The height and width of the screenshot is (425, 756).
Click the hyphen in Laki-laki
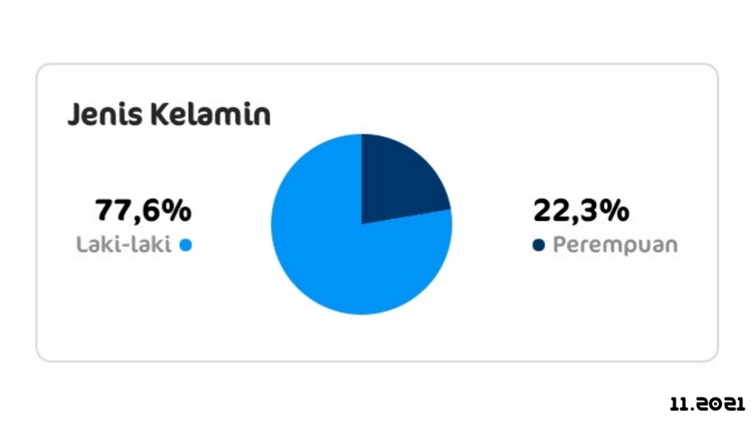tap(125, 246)
